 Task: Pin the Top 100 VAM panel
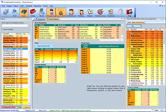pyautogui.click(x=162, y=19)
